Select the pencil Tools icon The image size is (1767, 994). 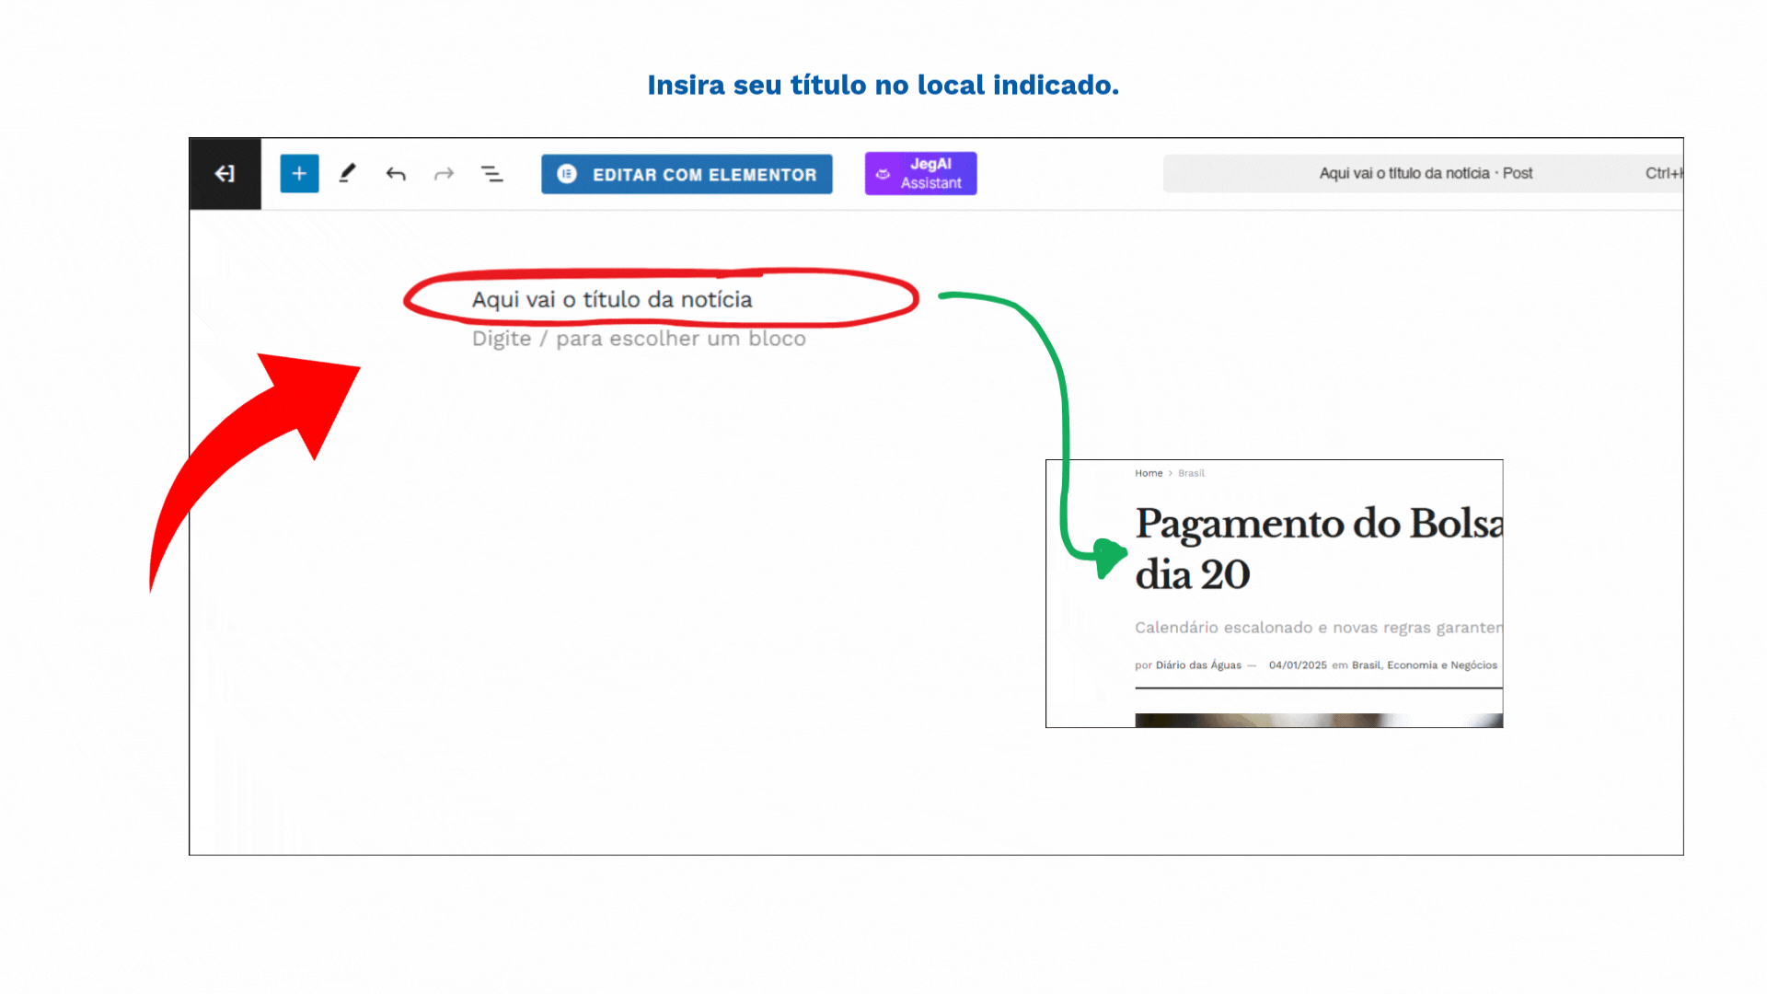347,174
